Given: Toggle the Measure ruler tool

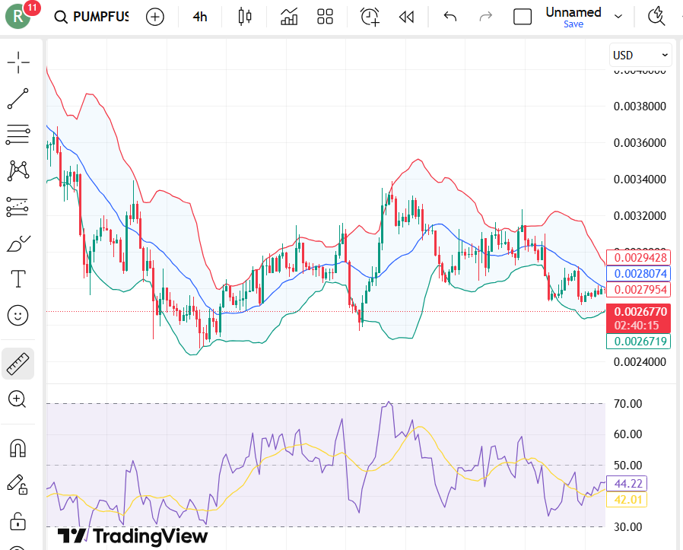Looking at the screenshot, I should pyautogui.click(x=17, y=363).
